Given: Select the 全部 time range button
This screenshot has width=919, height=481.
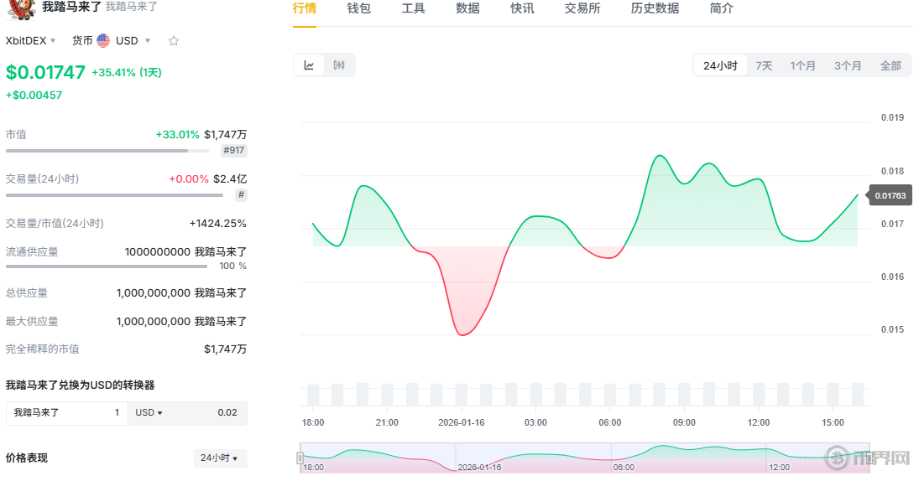Looking at the screenshot, I should pos(890,65).
